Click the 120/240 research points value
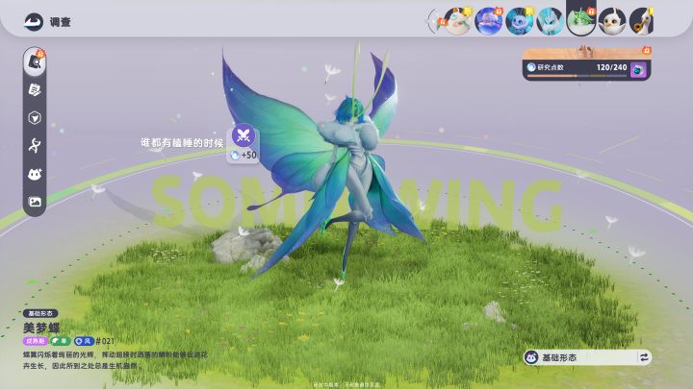The height and width of the screenshot is (389, 693). tap(612, 67)
